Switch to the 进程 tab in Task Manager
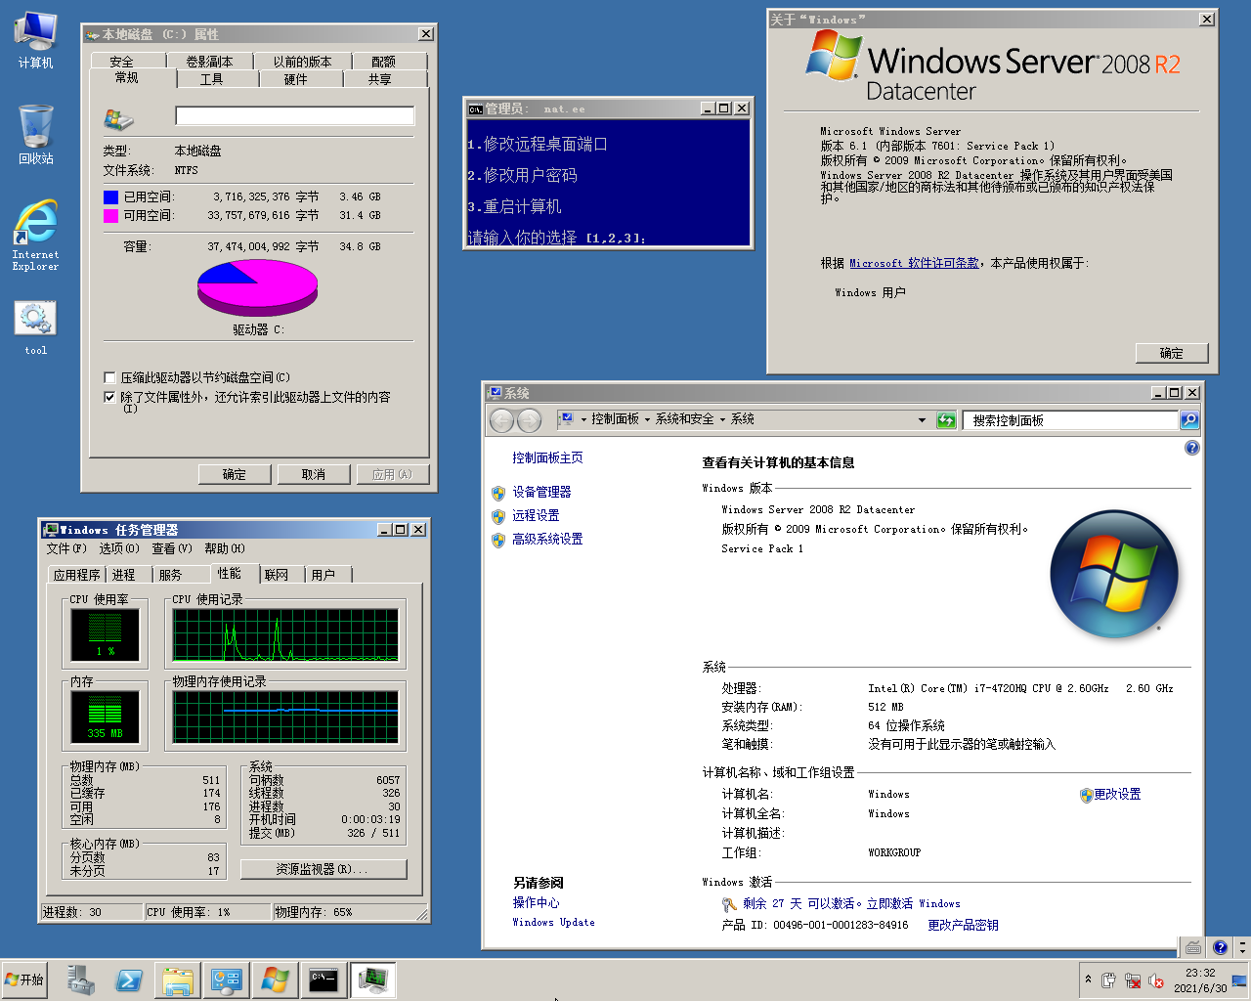The width and height of the screenshot is (1251, 1001). [124, 575]
